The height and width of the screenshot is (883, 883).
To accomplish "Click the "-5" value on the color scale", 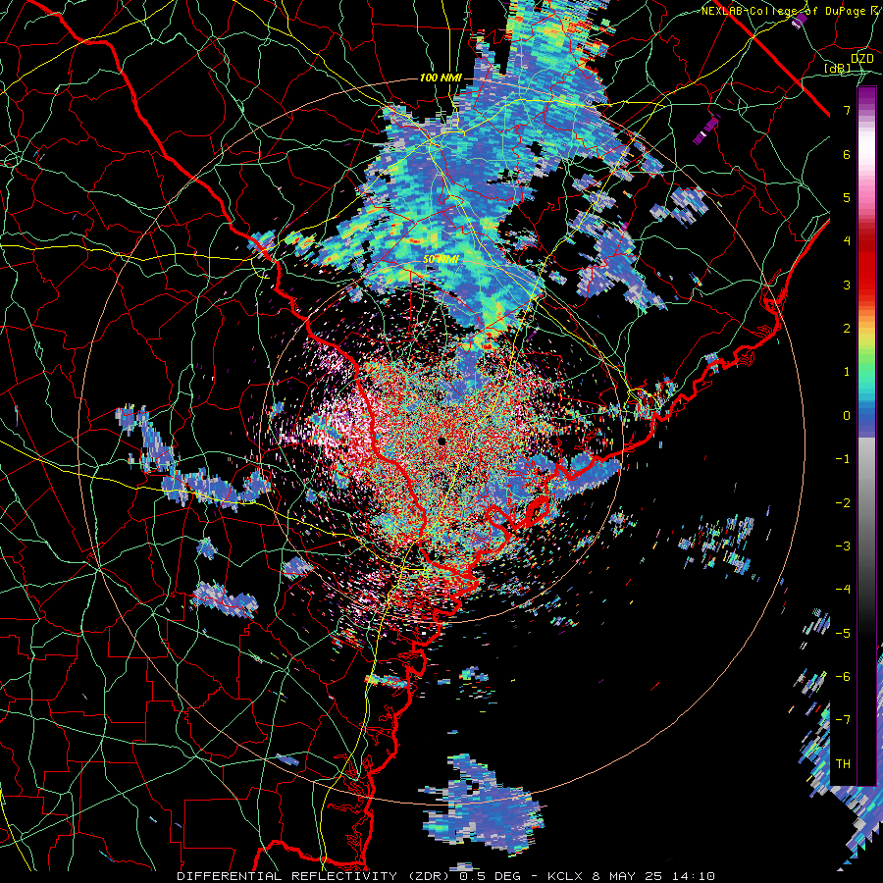I will pos(843,633).
